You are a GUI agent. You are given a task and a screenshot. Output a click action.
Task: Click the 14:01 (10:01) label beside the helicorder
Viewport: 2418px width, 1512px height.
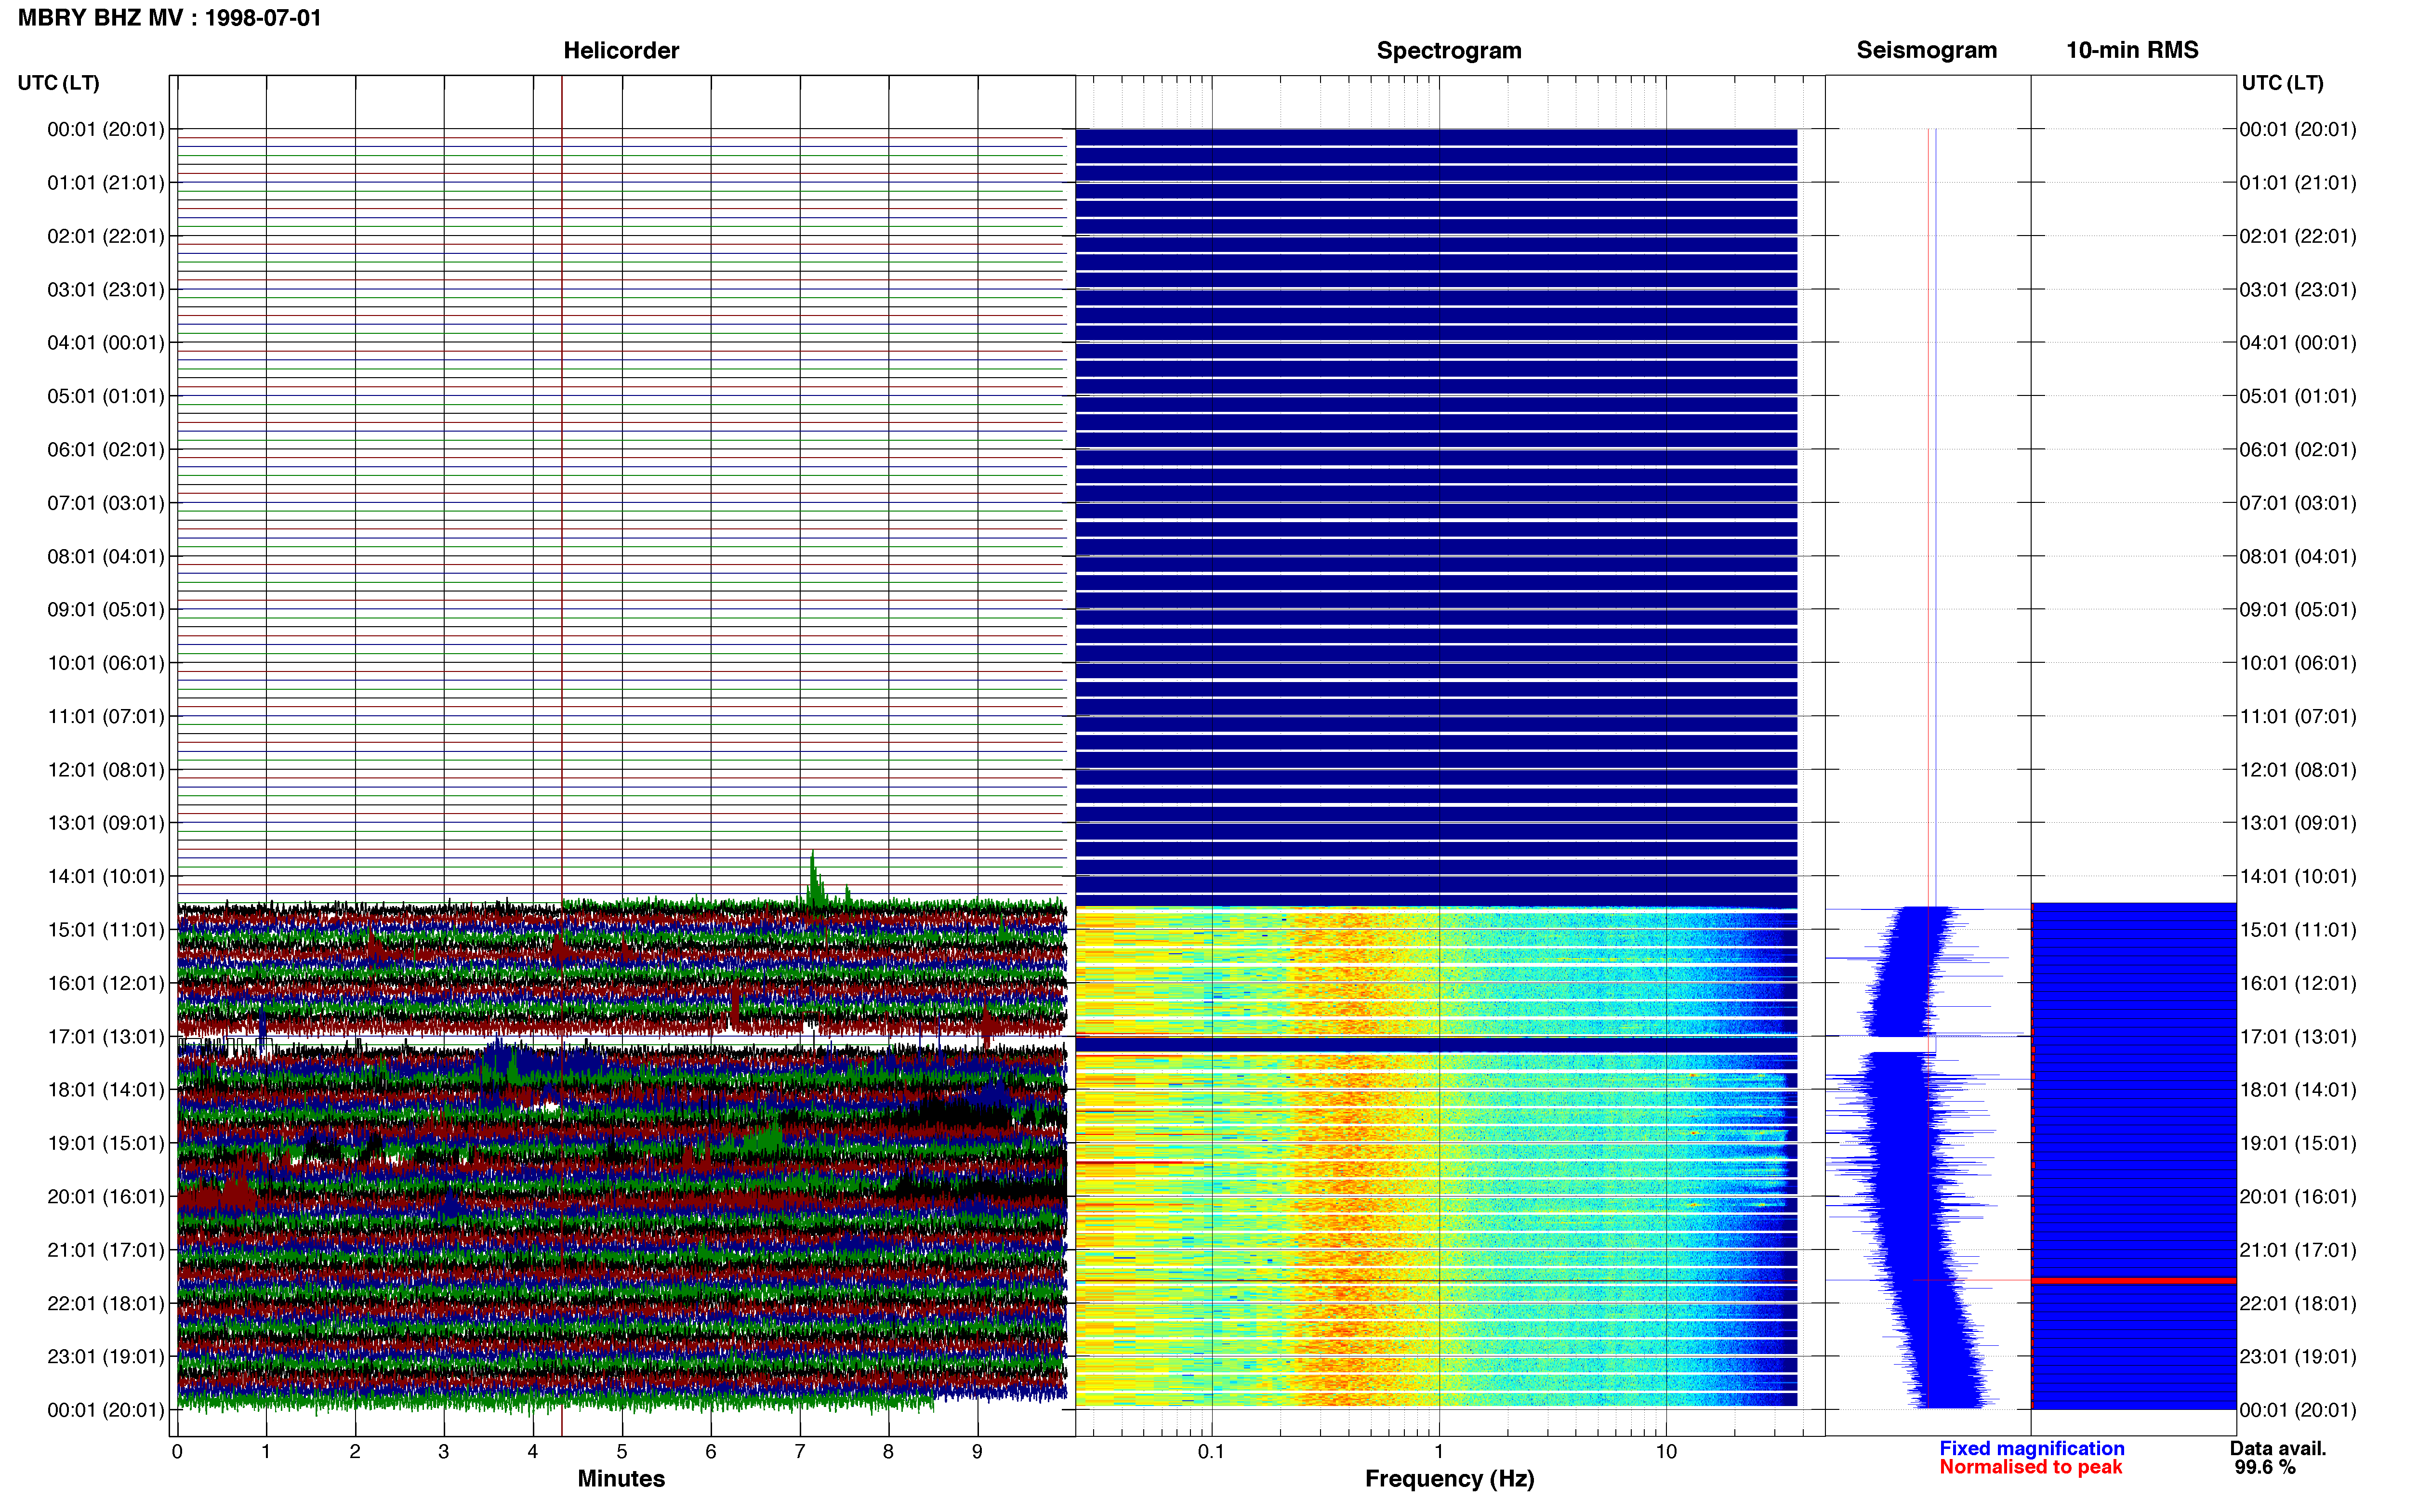coord(106,876)
